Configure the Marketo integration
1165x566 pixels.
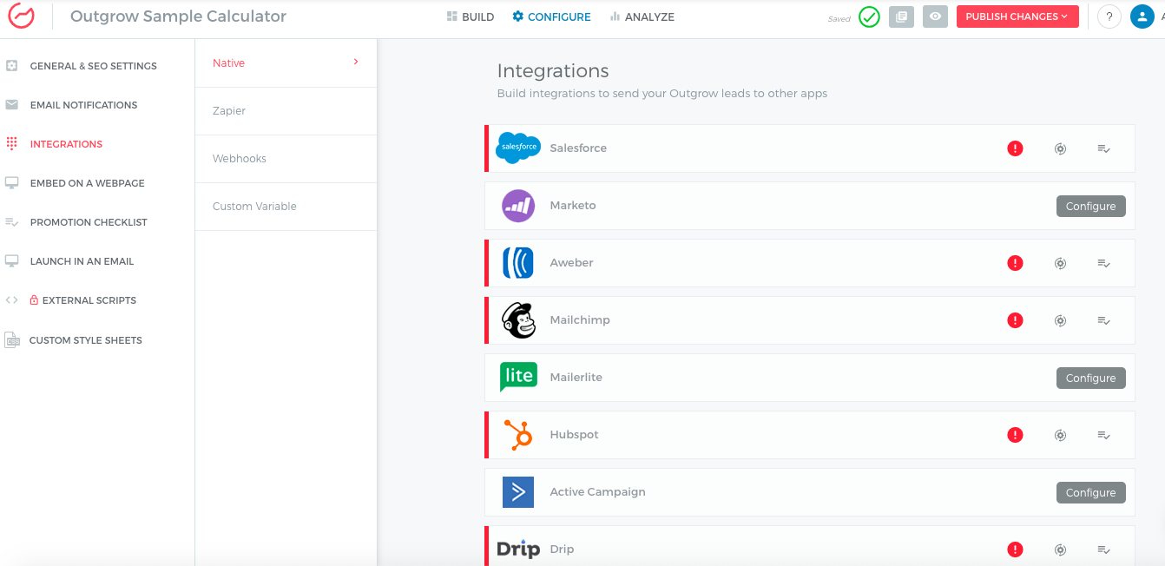pyautogui.click(x=1091, y=206)
